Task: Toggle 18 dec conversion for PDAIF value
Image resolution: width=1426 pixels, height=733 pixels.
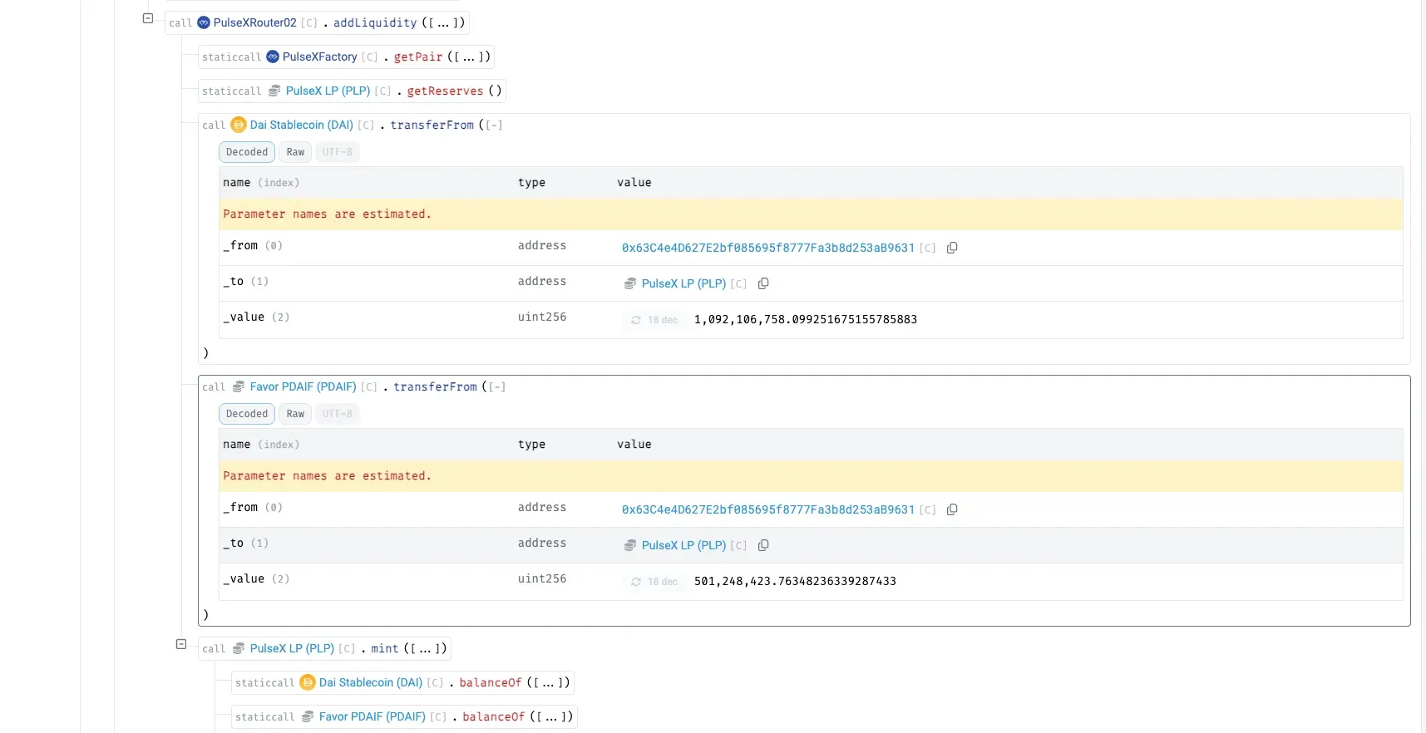Action: [654, 582]
